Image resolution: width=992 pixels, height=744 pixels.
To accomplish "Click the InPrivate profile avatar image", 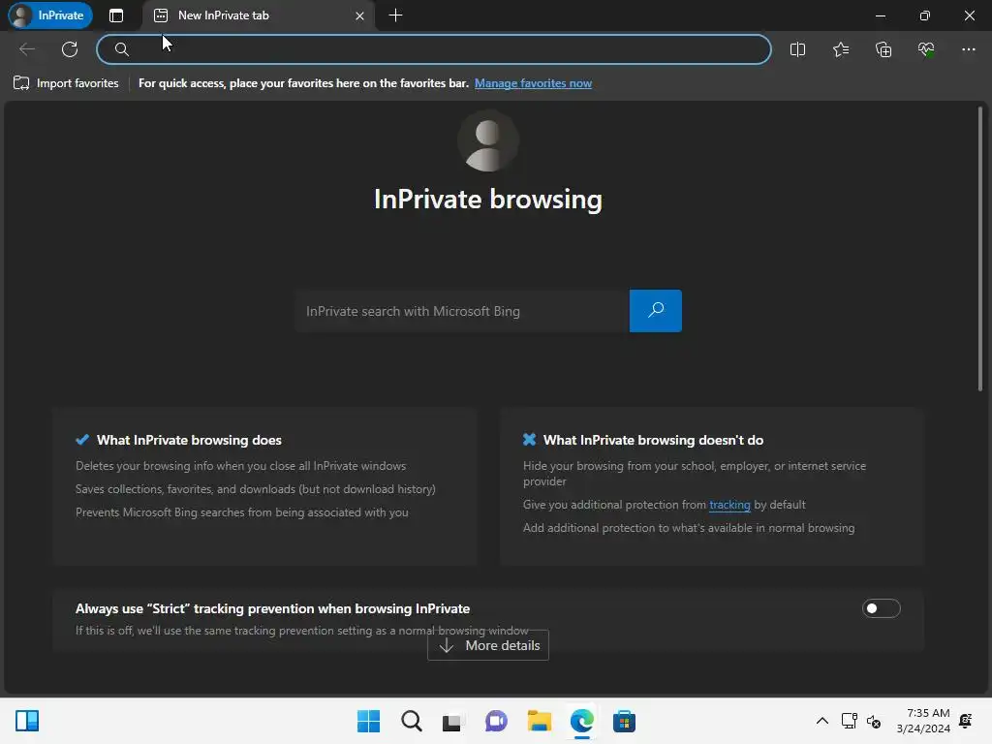I will (488, 141).
